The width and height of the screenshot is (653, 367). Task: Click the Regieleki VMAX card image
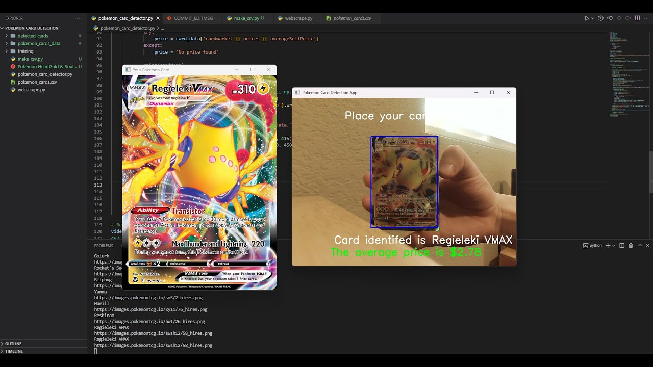(x=199, y=182)
